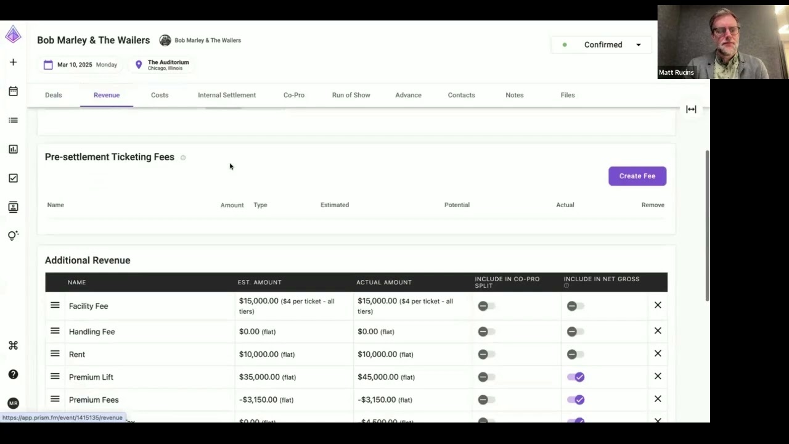Toggle Facility Fee co-pro split switch
Viewport: 789px width, 444px height.
click(x=486, y=306)
